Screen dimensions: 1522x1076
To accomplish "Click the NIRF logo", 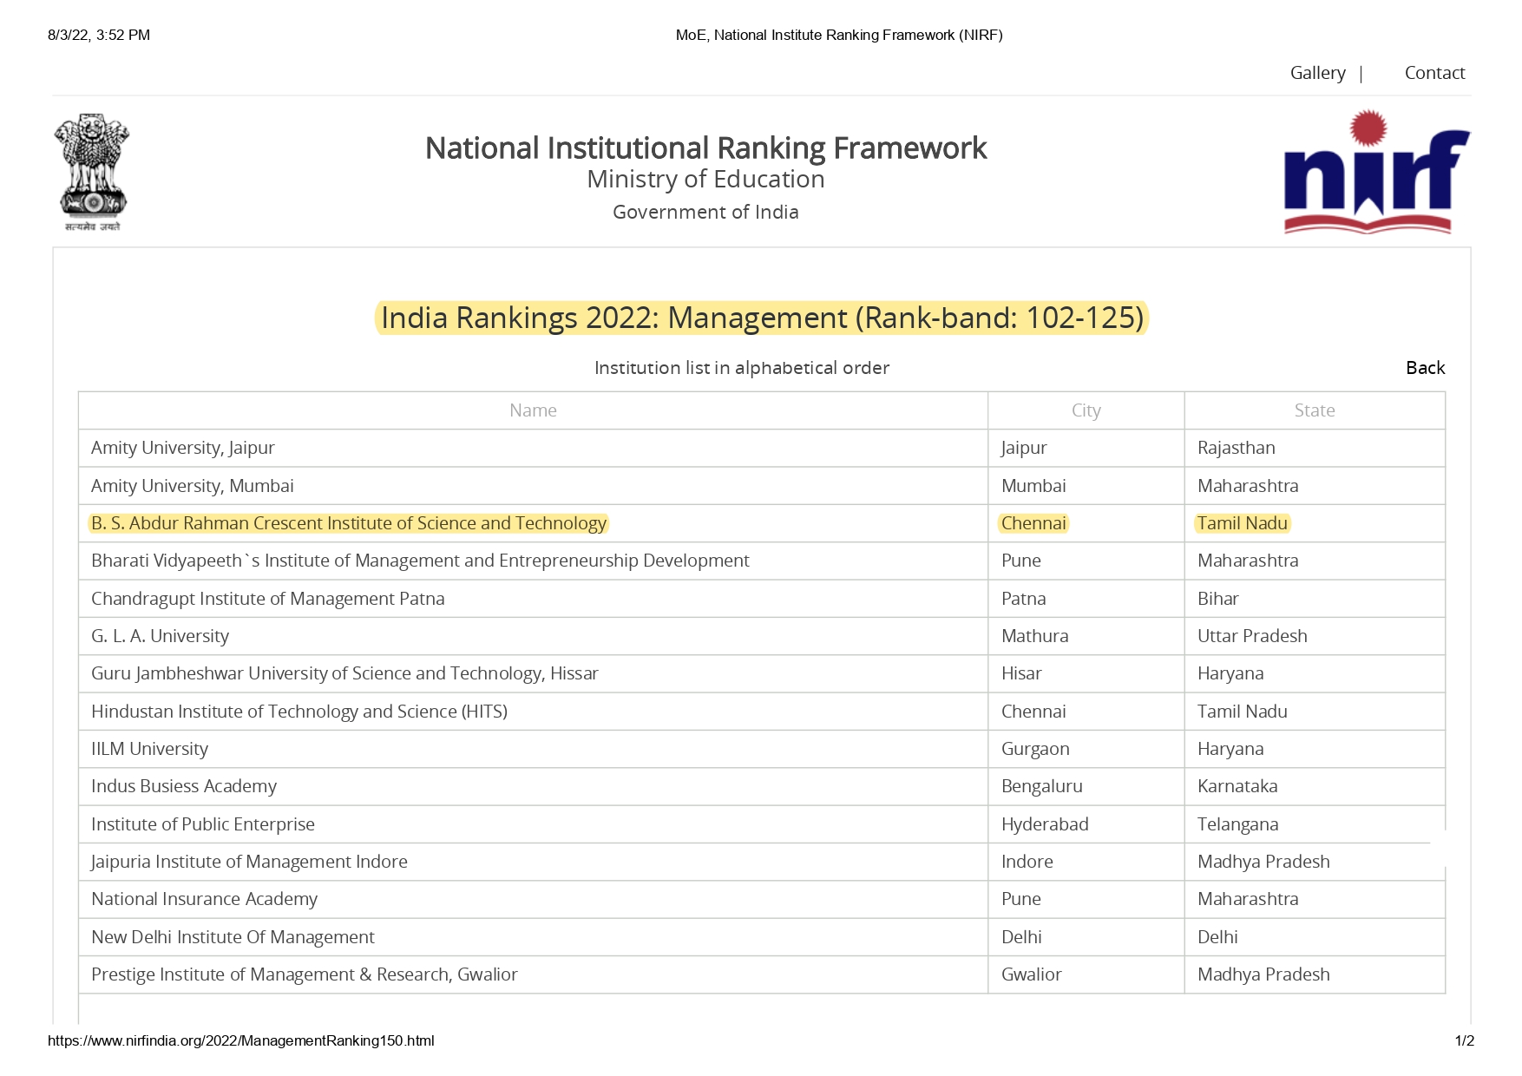I will 1376,172.
